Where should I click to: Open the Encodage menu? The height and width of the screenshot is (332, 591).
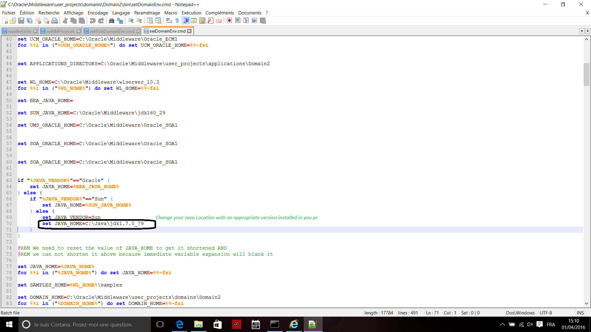click(x=98, y=13)
